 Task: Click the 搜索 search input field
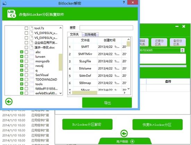click(x=106, y=28)
